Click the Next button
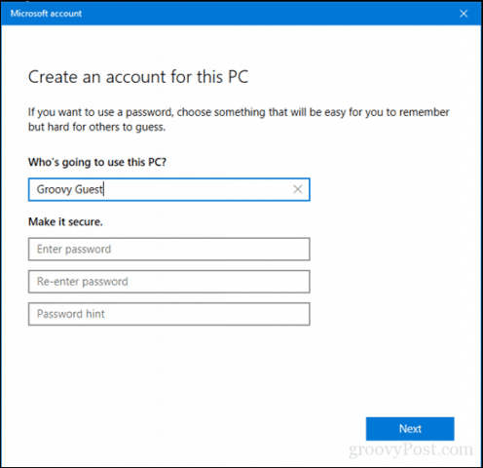 point(410,429)
